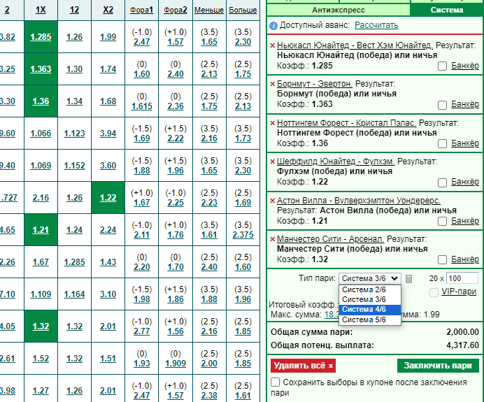This screenshot has height=402, width=484.
Task: Check the Банкёр box for Ноттингем Форест
Action: coord(442,143)
